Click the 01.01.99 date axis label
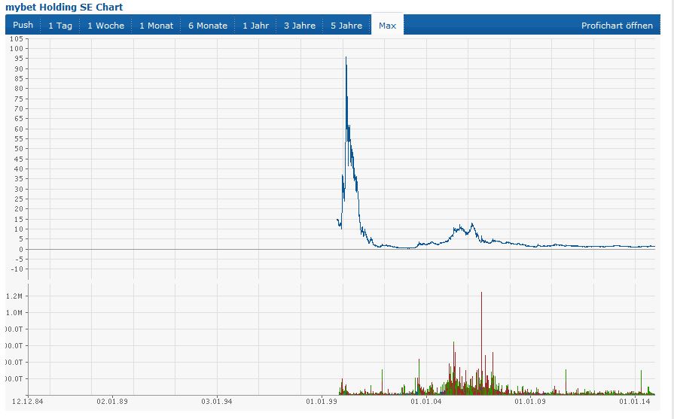The width and height of the screenshot is (674, 419). click(x=322, y=402)
